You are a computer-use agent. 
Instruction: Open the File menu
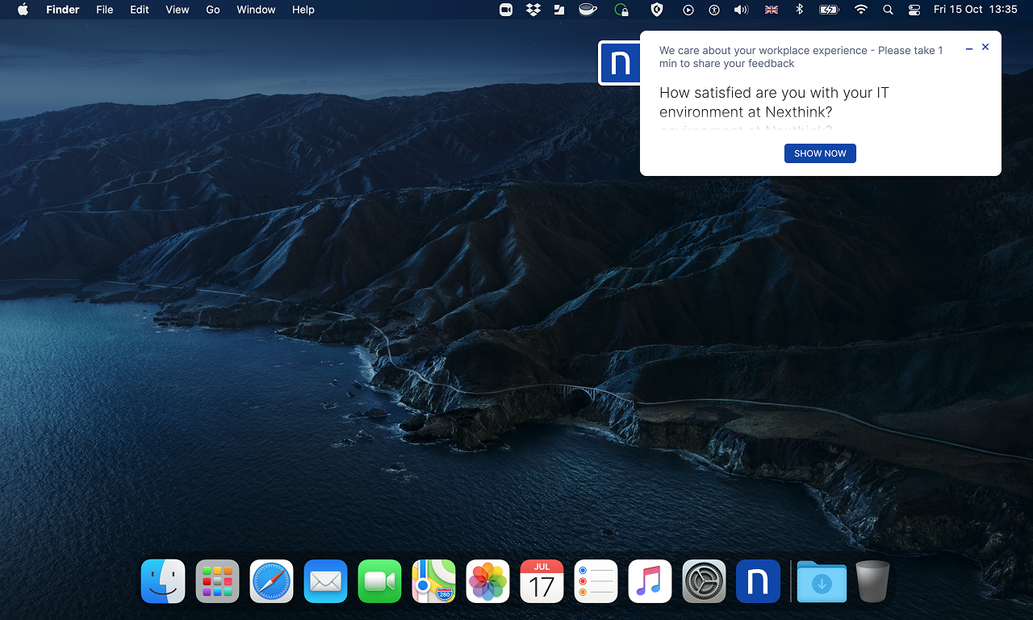104,10
